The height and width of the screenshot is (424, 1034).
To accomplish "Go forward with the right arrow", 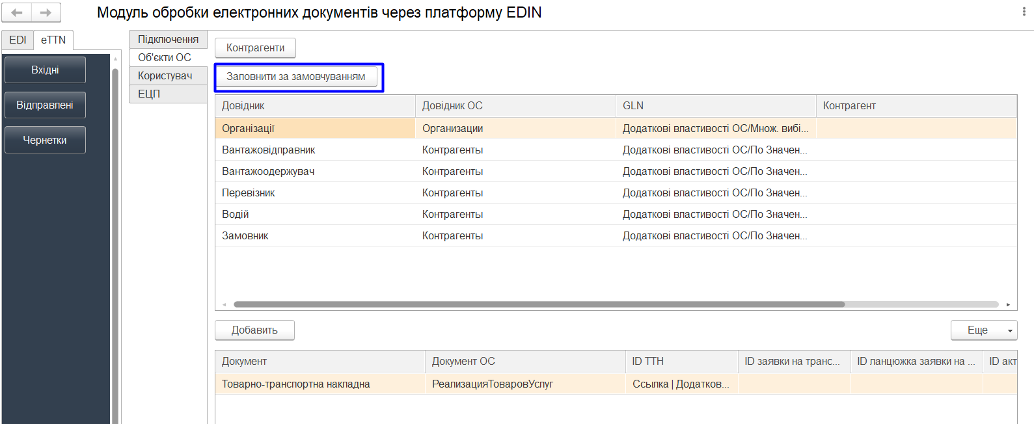I will click(46, 12).
